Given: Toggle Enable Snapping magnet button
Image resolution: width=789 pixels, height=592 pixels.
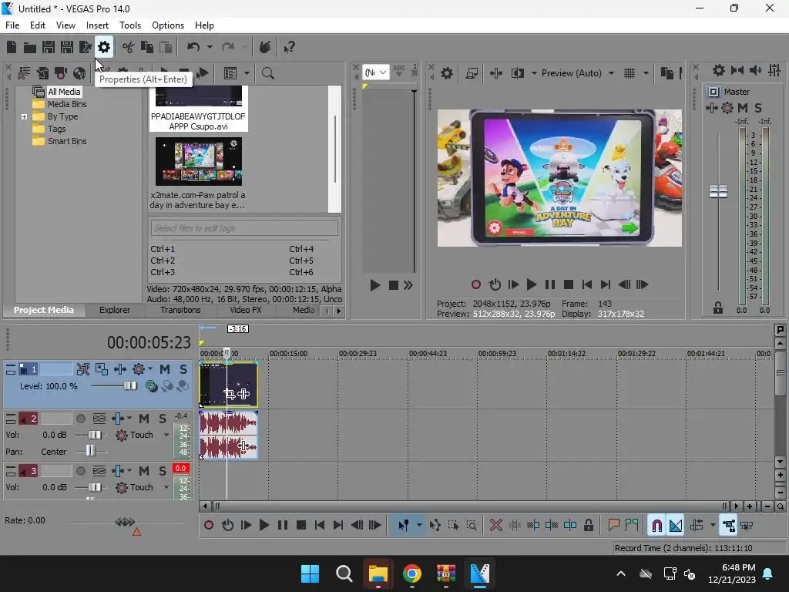Looking at the screenshot, I should click(656, 526).
